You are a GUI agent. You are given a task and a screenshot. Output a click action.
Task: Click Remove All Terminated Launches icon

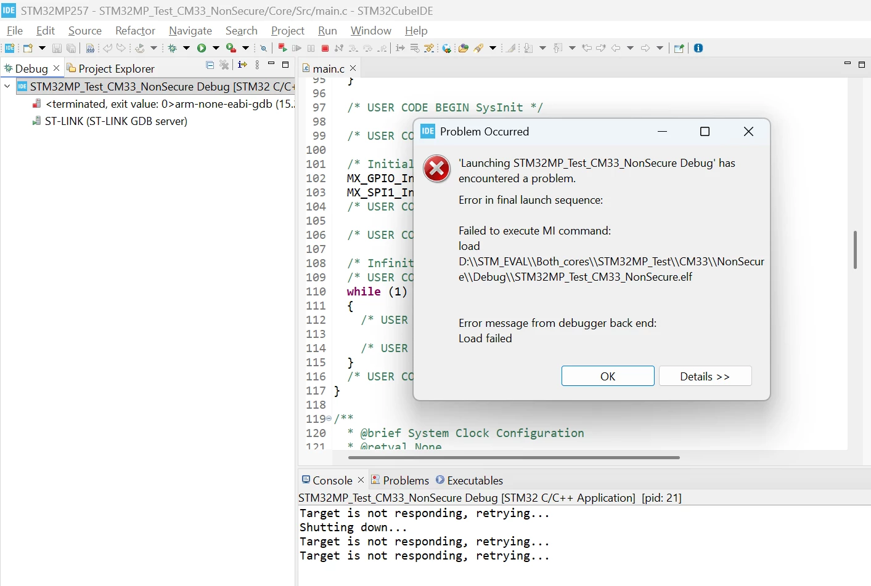click(224, 65)
